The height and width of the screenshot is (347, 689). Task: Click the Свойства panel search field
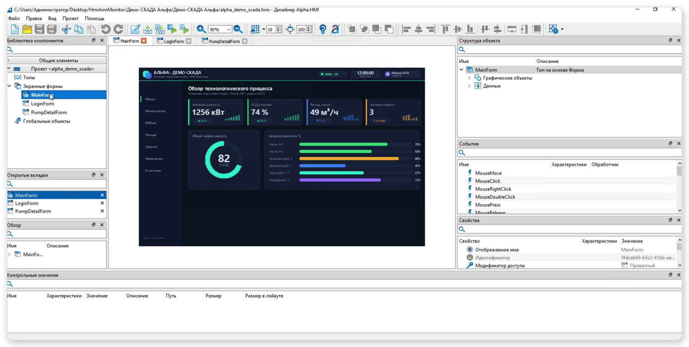click(570, 229)
